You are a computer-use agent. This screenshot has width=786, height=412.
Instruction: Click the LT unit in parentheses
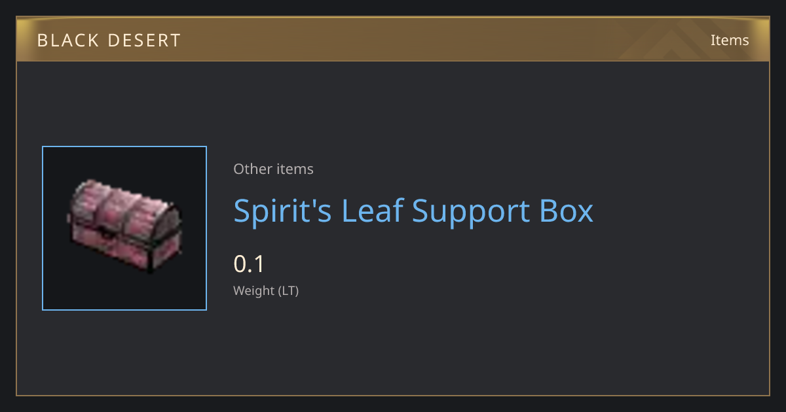pos(288,290)
